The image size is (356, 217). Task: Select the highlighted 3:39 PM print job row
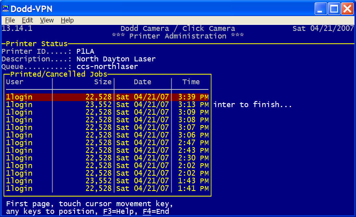tap(107, 97)
